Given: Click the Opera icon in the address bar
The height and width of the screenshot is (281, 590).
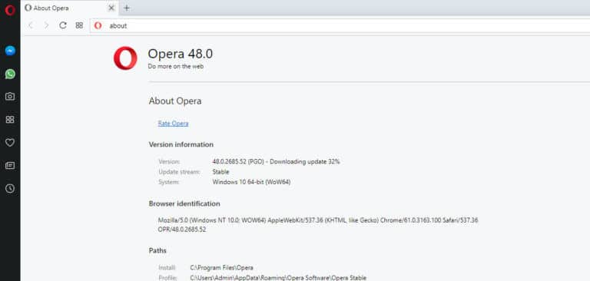Looking at the screenshot, I should [98, 25].
